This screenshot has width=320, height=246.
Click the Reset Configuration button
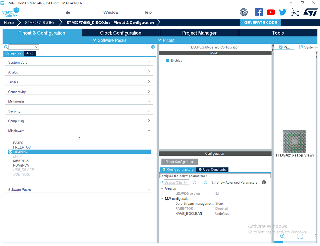point(179,162)
